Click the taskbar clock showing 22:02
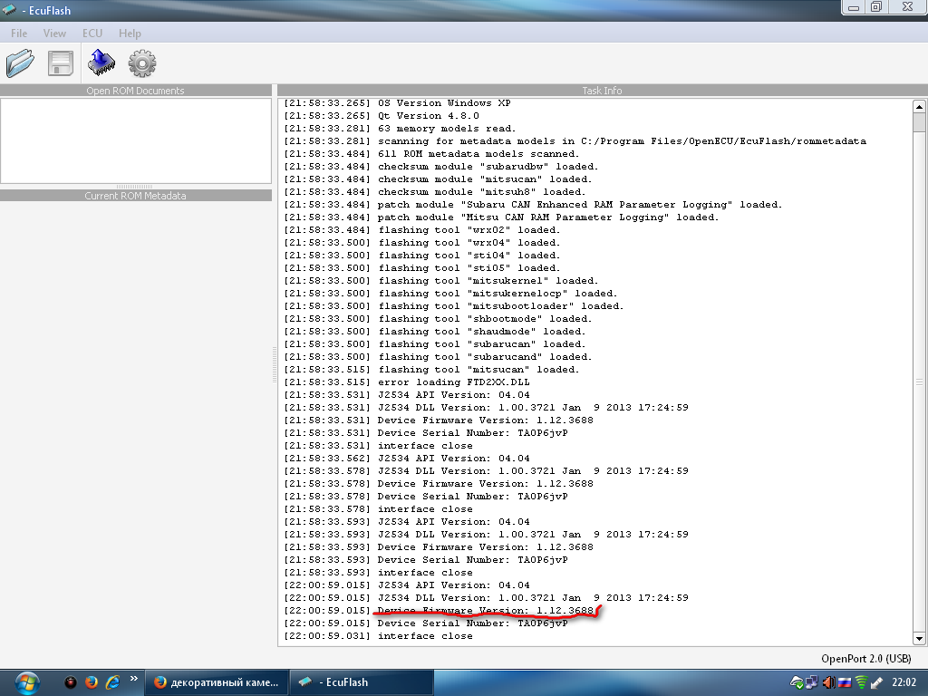 [904, 682]
